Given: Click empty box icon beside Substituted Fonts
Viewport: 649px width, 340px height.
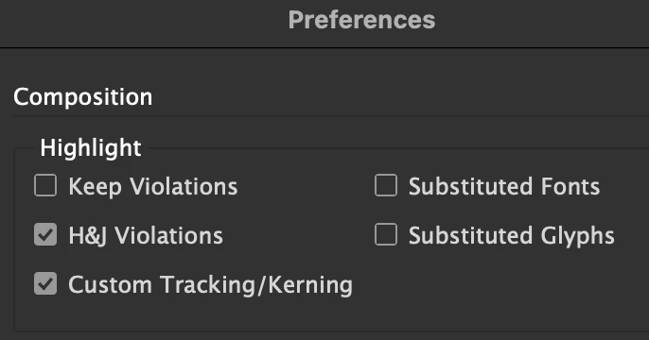Looking at the screenshot, I should pos(386,185).
